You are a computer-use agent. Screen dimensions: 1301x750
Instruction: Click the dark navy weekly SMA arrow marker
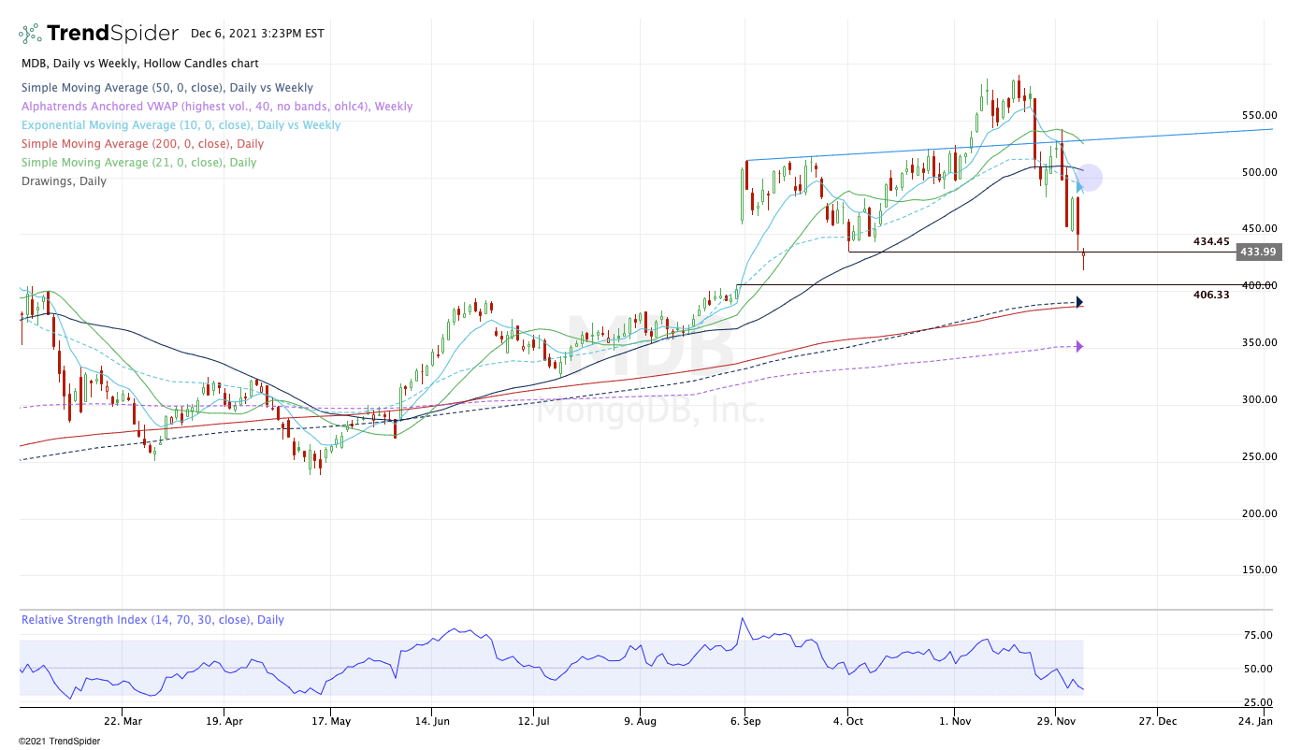(1079, 302)
